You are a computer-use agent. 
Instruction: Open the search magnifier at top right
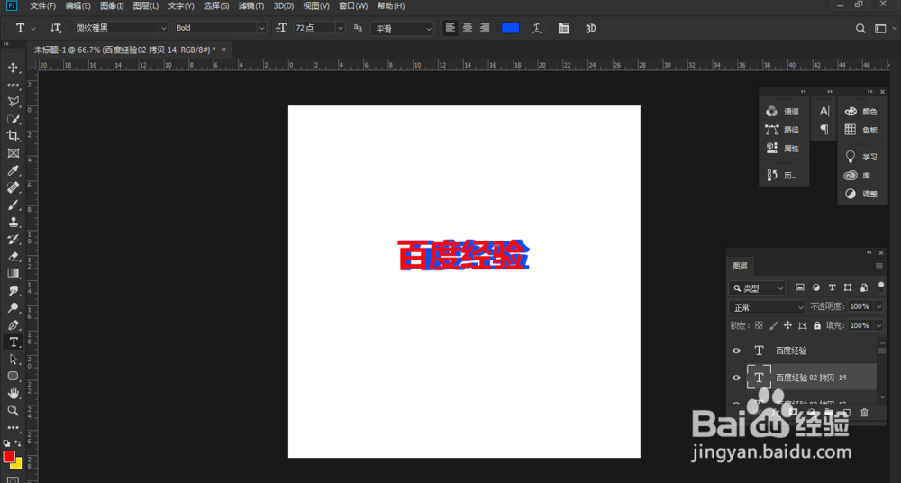pos(860,28)
